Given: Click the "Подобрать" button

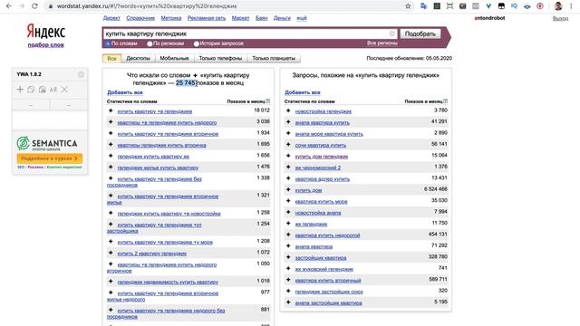Looking at the screenshot, I should point(420,34).
